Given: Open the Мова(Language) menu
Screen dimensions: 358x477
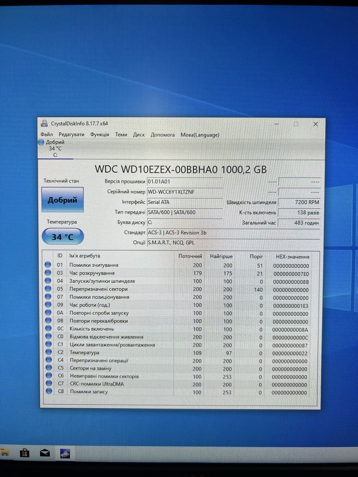Looking at the screenshot, I should coord(200,135).
